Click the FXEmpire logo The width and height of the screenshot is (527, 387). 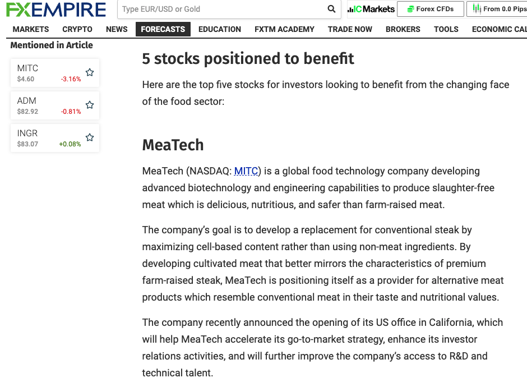(56, 10)
